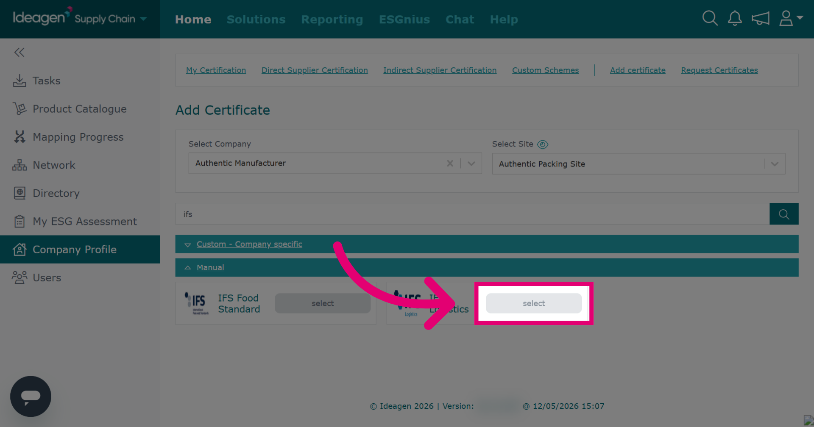Open the ESGnius menu
This screenshot has width=814, height=427.
pos(404,19)
